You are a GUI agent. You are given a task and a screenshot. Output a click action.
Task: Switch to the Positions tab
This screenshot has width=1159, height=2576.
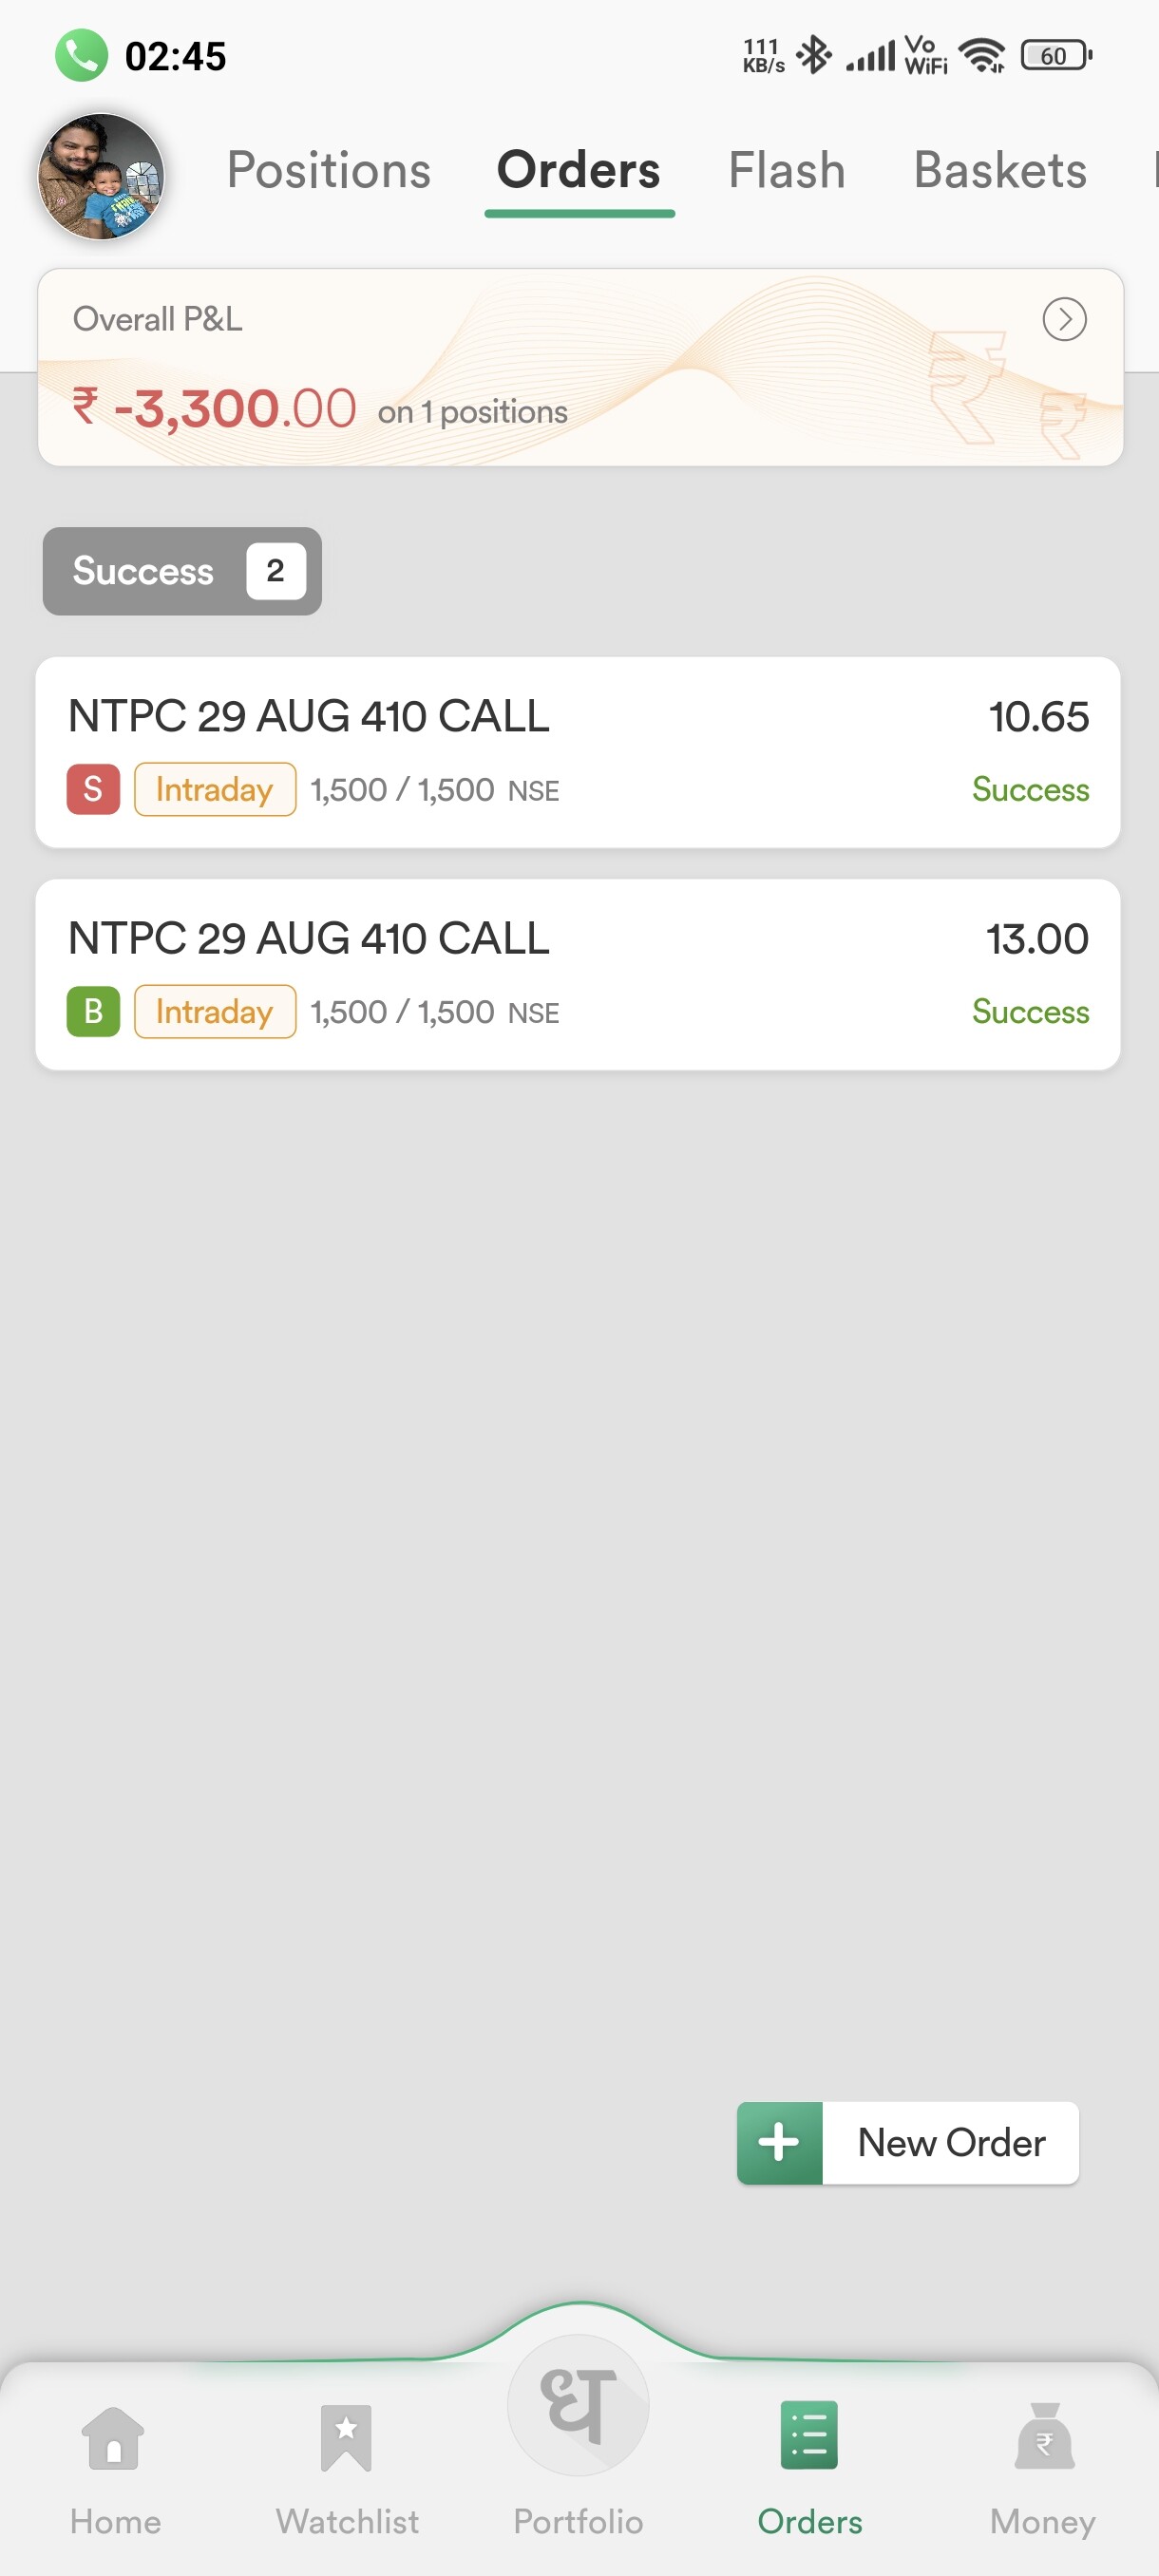pyautogui.click(x=329, y=170)
